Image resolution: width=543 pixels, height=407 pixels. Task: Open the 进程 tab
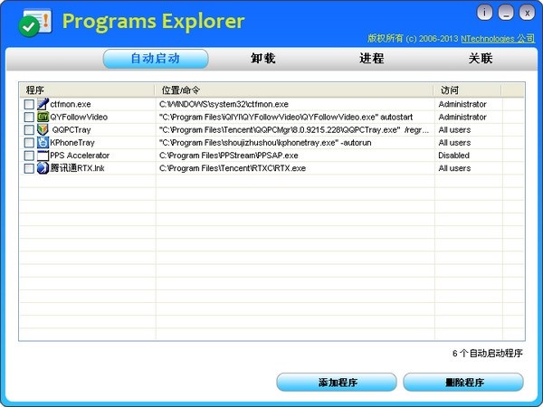(372, 59)
